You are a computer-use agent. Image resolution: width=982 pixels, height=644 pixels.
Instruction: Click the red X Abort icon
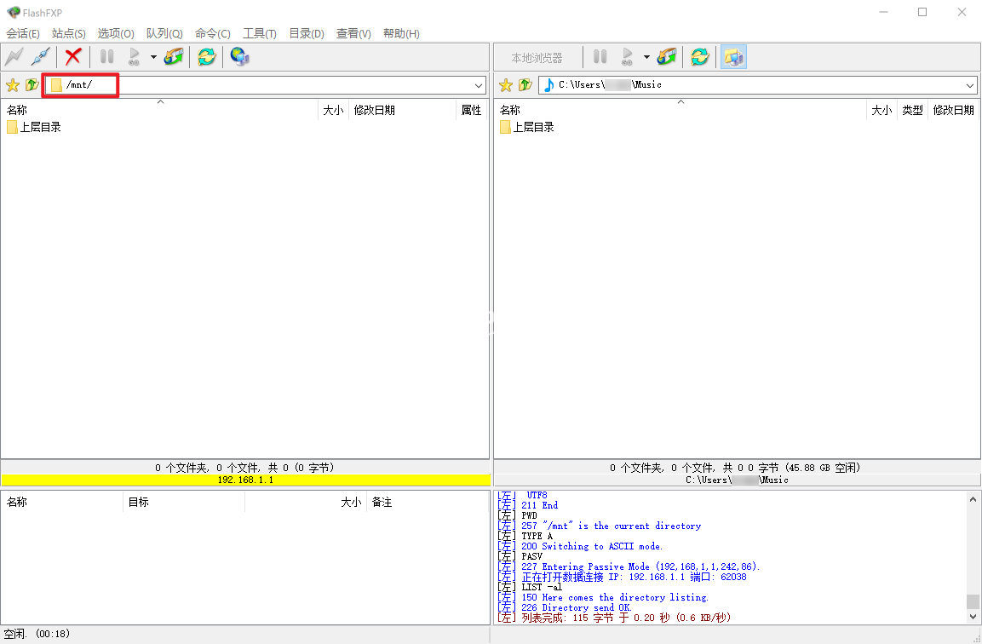pos(73,57)
